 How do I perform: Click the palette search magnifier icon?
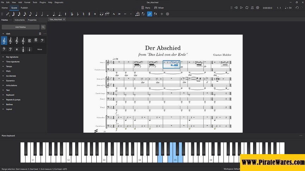[x=43, y=27]
